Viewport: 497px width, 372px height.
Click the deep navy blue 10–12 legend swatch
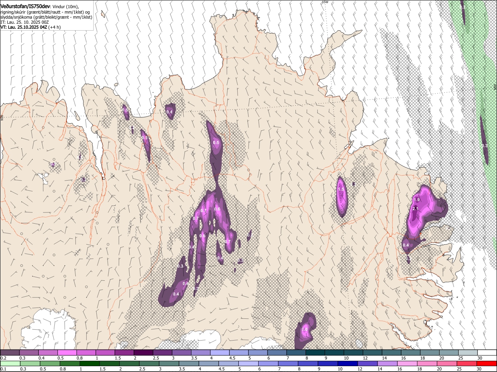(x=347, y=363)
